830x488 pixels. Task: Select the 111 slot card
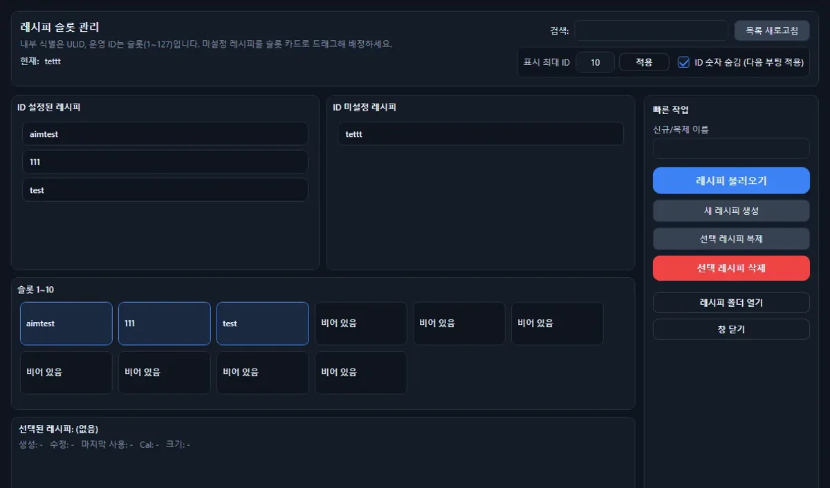[165, 323]
